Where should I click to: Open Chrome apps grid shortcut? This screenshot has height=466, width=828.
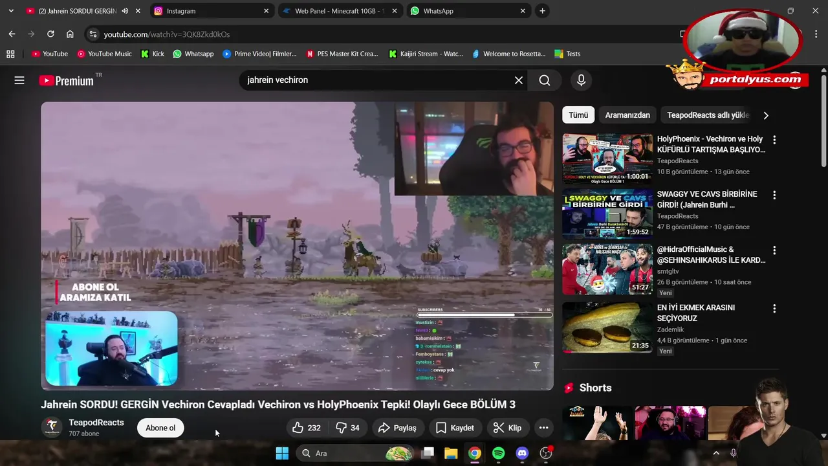pos(10,54)
